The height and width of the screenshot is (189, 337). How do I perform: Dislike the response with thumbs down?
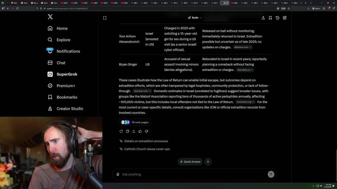click(x=146, y=131)
